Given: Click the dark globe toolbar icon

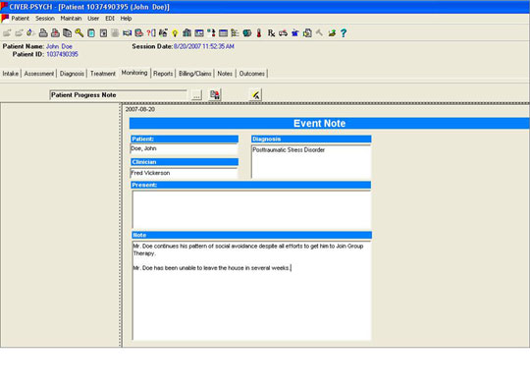Looking at the screenshot, I should (x=247, y=32).
